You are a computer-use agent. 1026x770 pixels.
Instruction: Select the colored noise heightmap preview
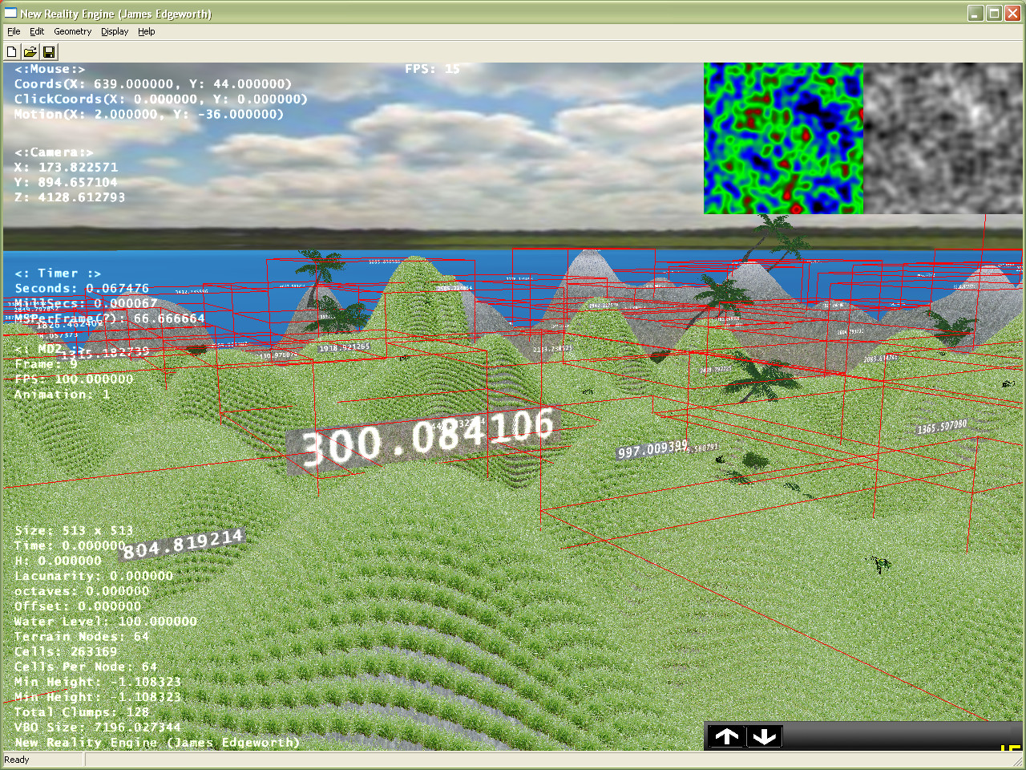783,137
